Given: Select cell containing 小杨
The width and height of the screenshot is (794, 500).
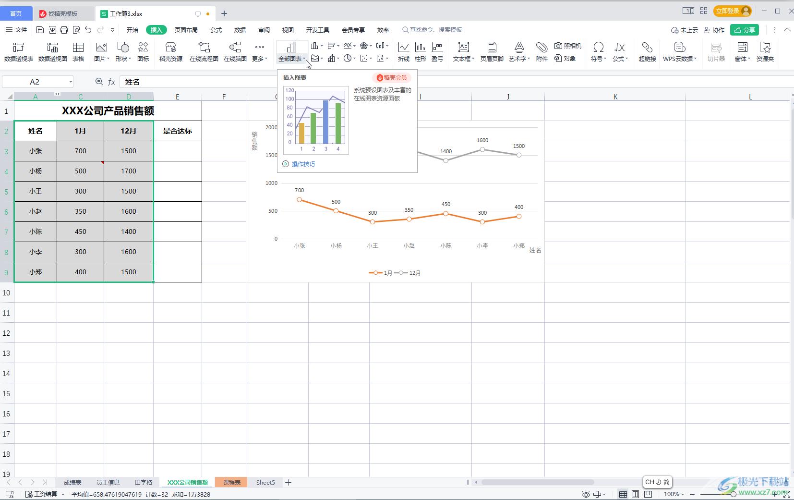Looking at the screenshot, I should coord(36,171).
